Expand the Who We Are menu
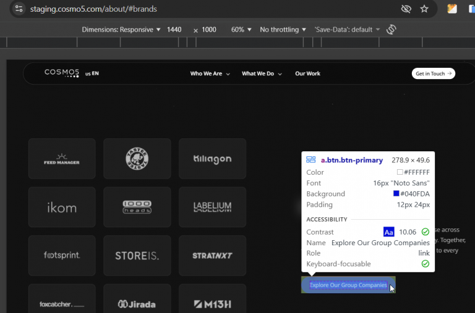The image size is (475, 313). click(x=210, y=73)
